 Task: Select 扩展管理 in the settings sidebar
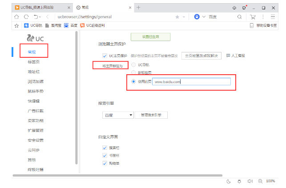36,131
